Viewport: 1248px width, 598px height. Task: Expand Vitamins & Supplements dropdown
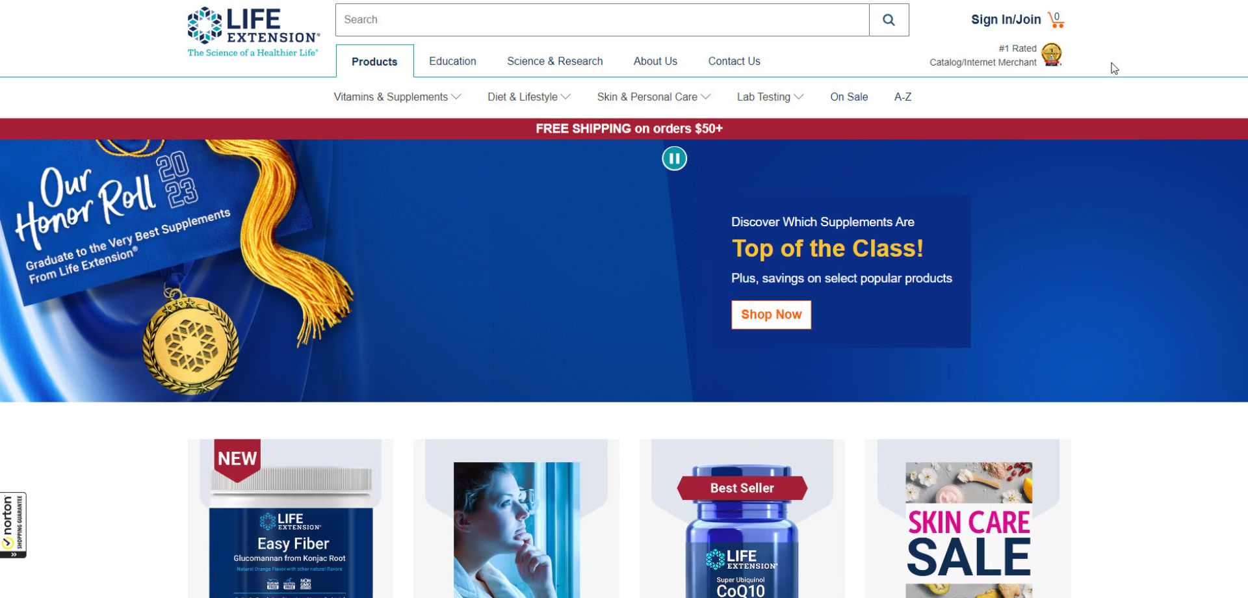click(x=397, y=97)
